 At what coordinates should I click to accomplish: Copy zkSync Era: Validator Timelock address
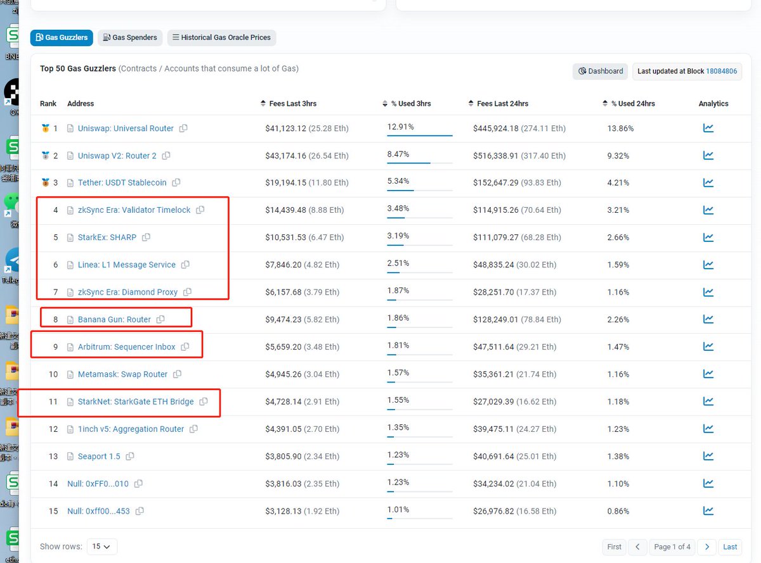coord(200,210)
